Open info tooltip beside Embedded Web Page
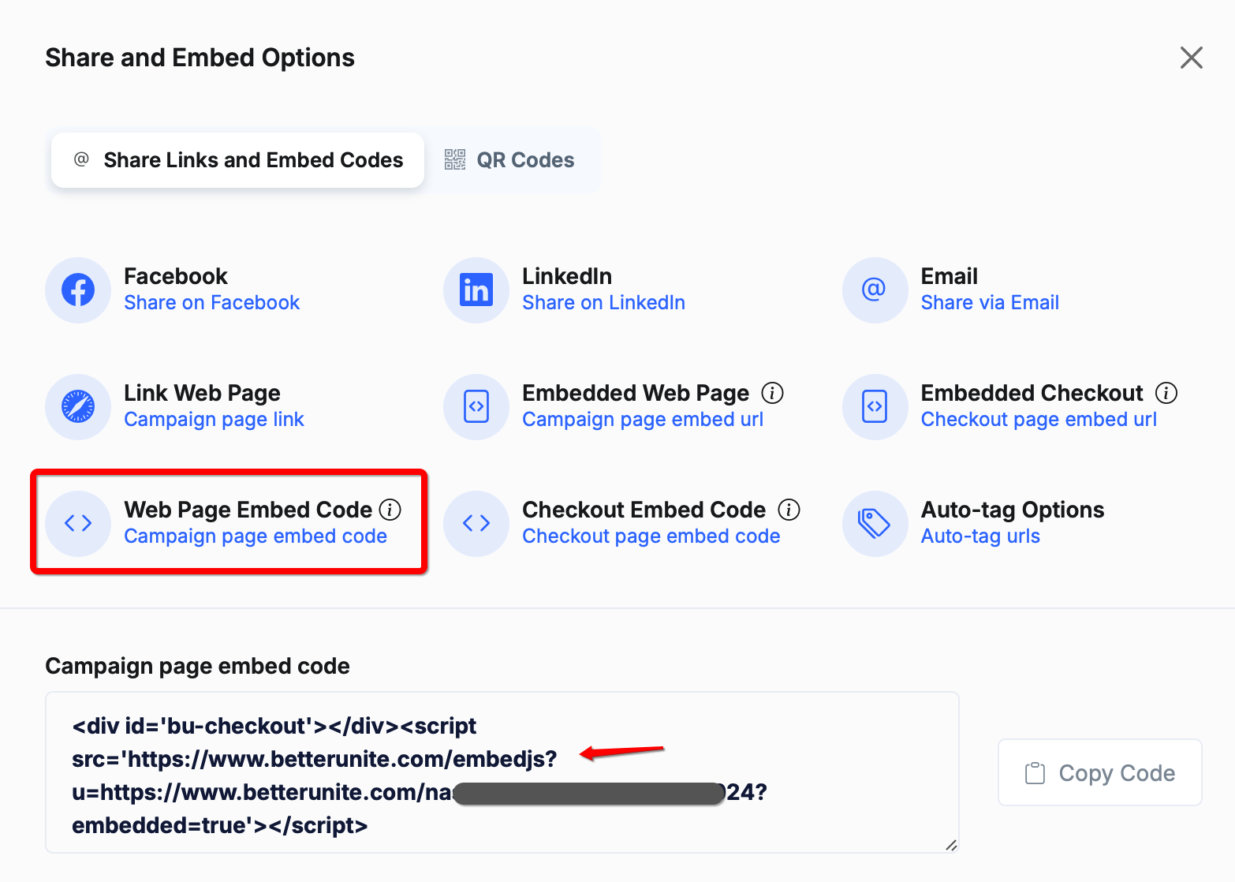The image size is (1235, 882). point(772,393)
